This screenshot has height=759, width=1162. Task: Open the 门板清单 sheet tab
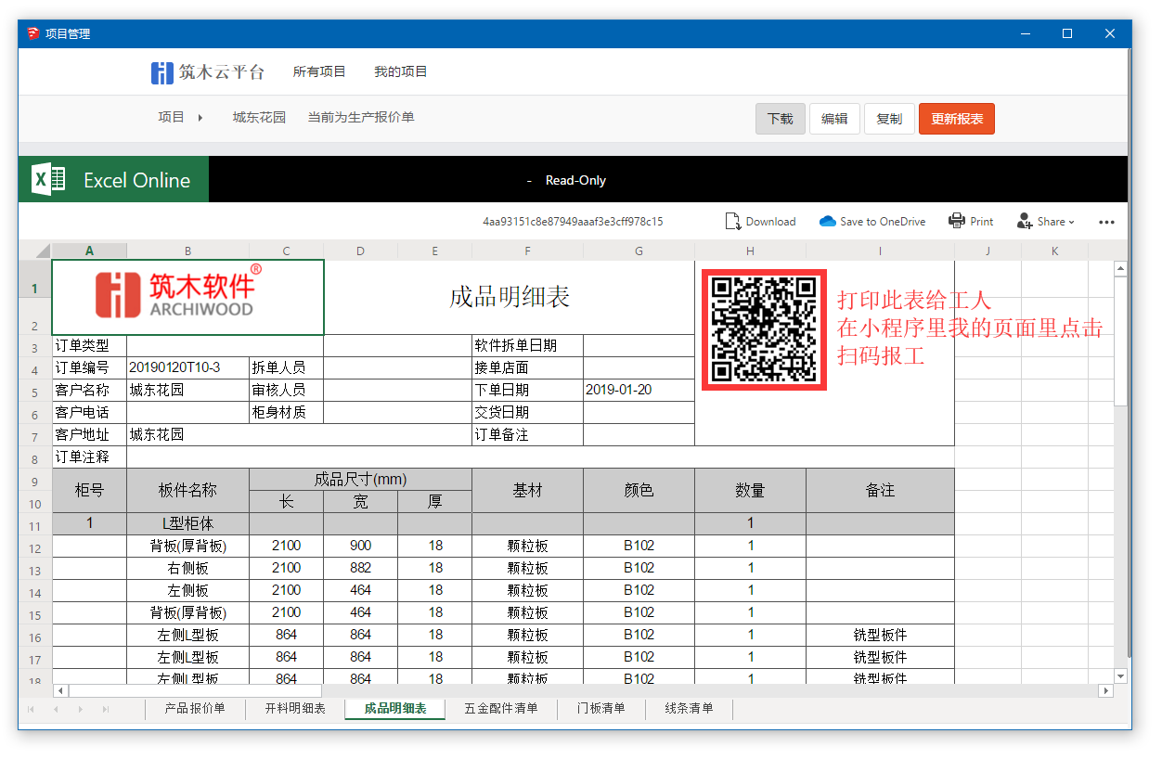pos(601,709)
